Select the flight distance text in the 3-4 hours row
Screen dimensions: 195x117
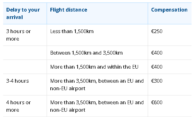pos(97,85)
